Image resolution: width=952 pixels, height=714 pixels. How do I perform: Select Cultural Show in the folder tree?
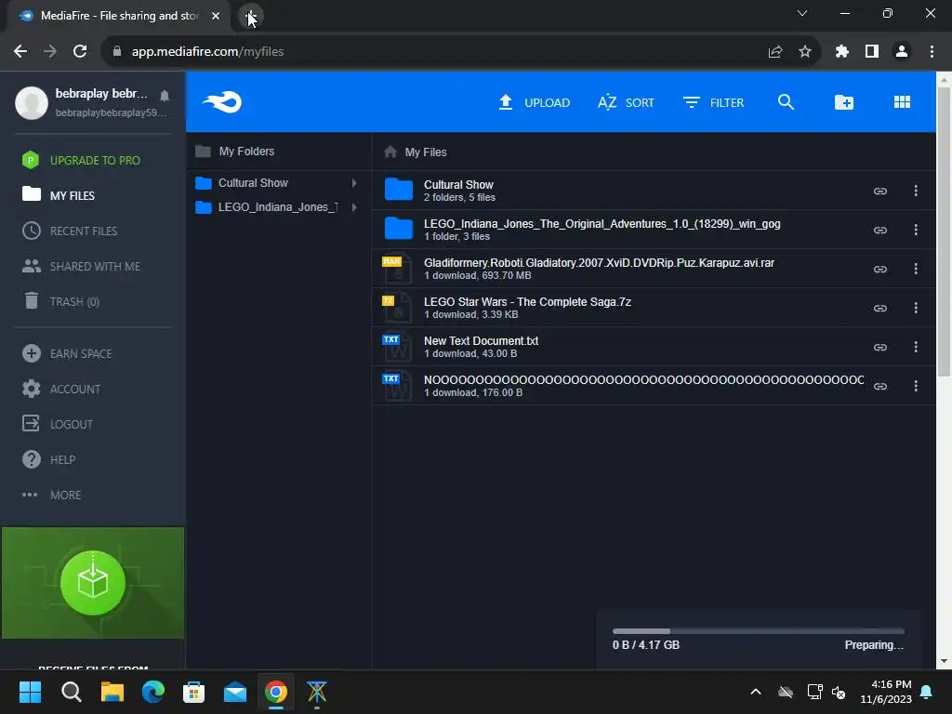pyautogui.click(x=253, y=183)
